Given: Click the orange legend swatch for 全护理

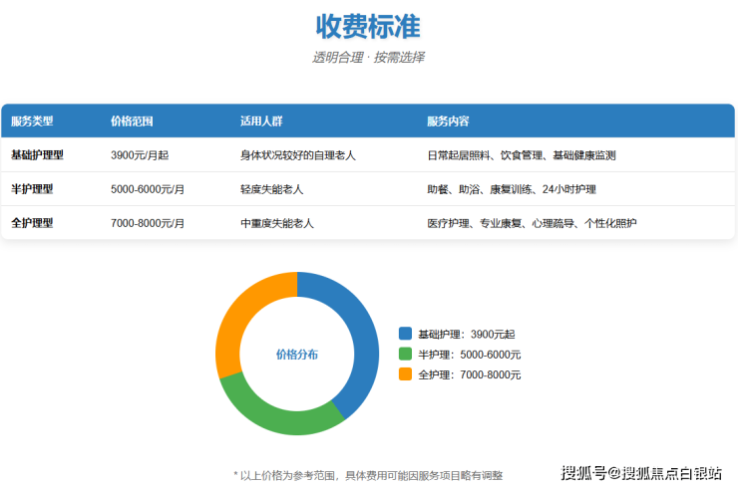Looking at the screenshot, I should point(405,374).
